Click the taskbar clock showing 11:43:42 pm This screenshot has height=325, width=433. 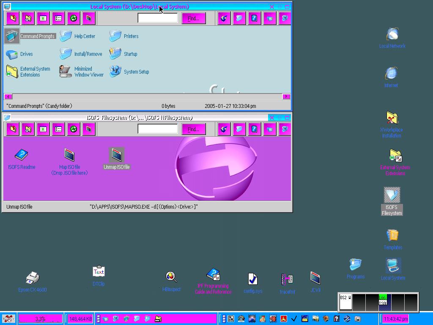click(x=396, y=319)
